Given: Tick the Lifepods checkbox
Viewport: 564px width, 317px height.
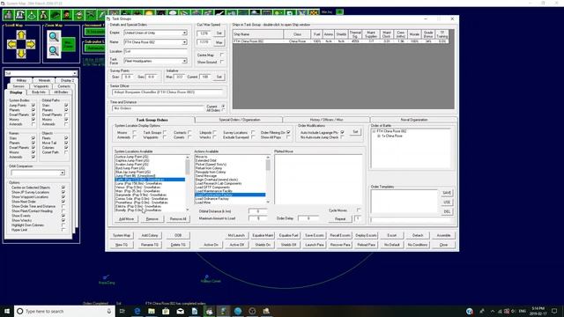Looking at the screenshot, I should pos(215,133).
